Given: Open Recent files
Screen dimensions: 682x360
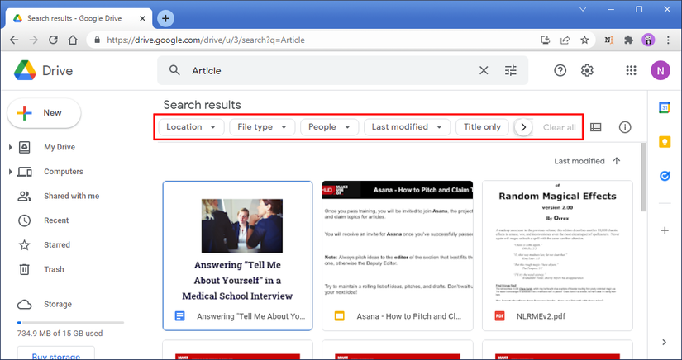Looking at the screenshot, I should (56, 220).
